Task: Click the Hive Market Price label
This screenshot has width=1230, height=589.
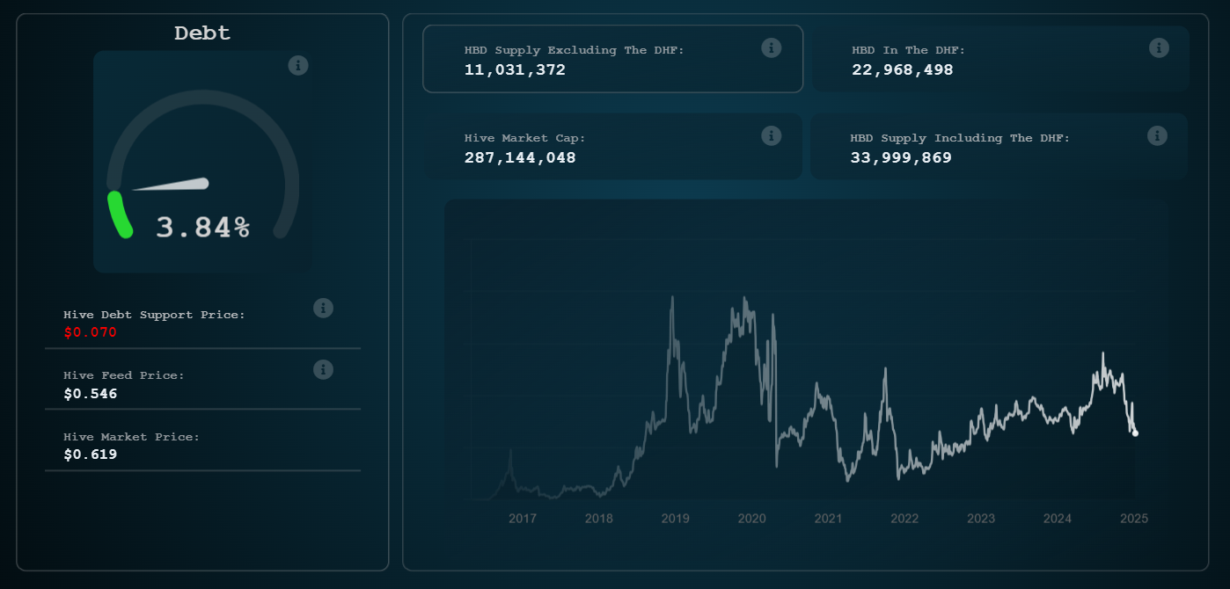Action: (132, 437)
